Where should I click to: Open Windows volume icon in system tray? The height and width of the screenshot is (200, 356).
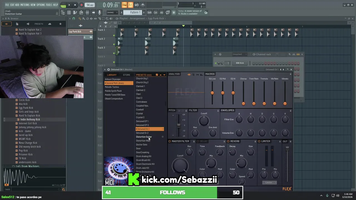[x=337, y=196]
